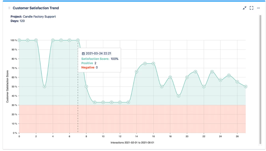Click the Customer Satisfaction Trend title
266x151 pixels.
click(36, 8)
